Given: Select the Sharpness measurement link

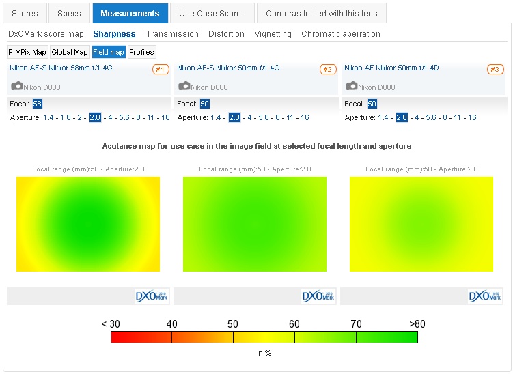Looking at the screenshot, I should [x=114, y=34].
